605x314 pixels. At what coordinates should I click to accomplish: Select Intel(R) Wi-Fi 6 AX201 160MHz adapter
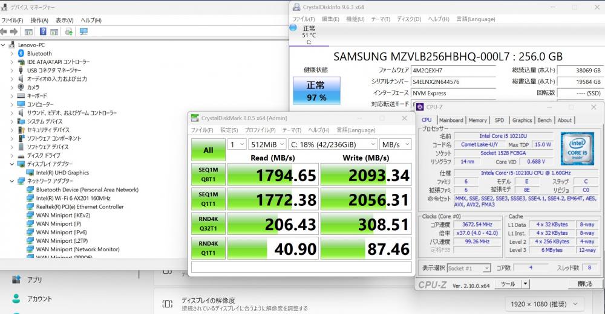[x=73, y=198]
